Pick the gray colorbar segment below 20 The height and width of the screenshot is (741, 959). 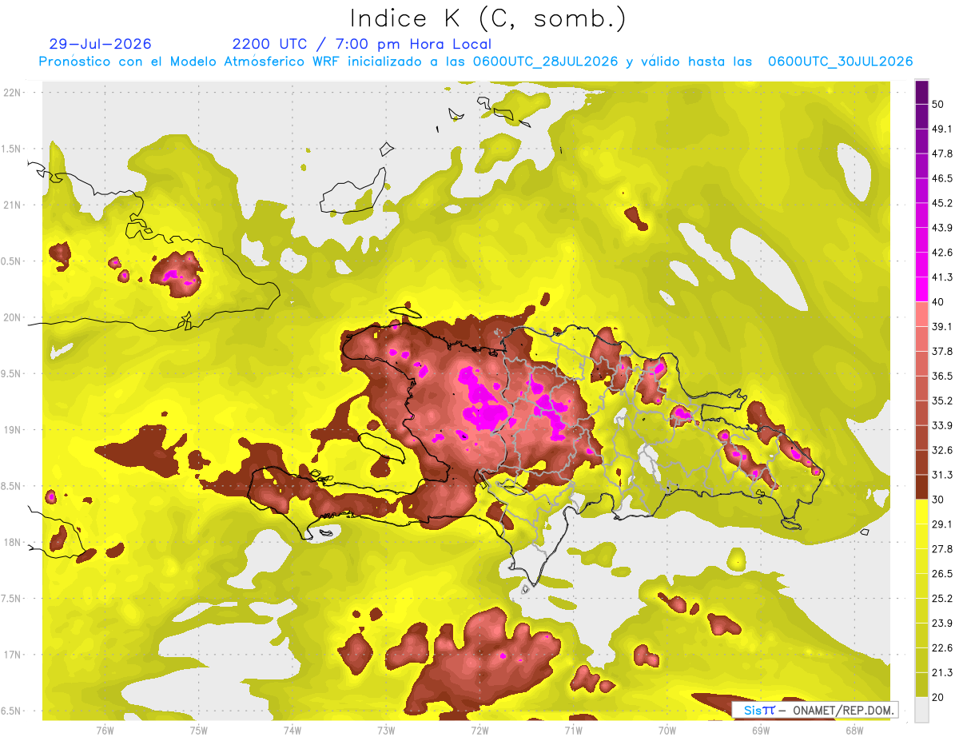pos(921,710)
